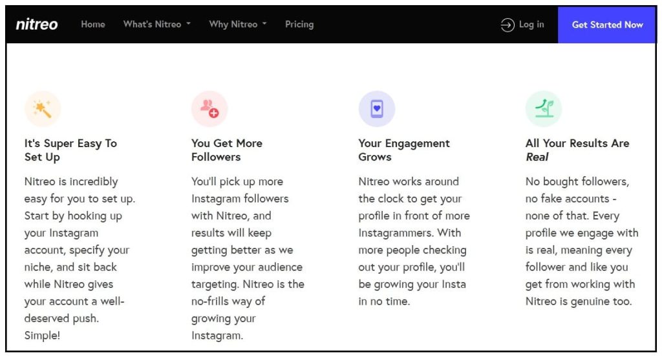Click the phone heart engagement icon

(x=377, y=108)
